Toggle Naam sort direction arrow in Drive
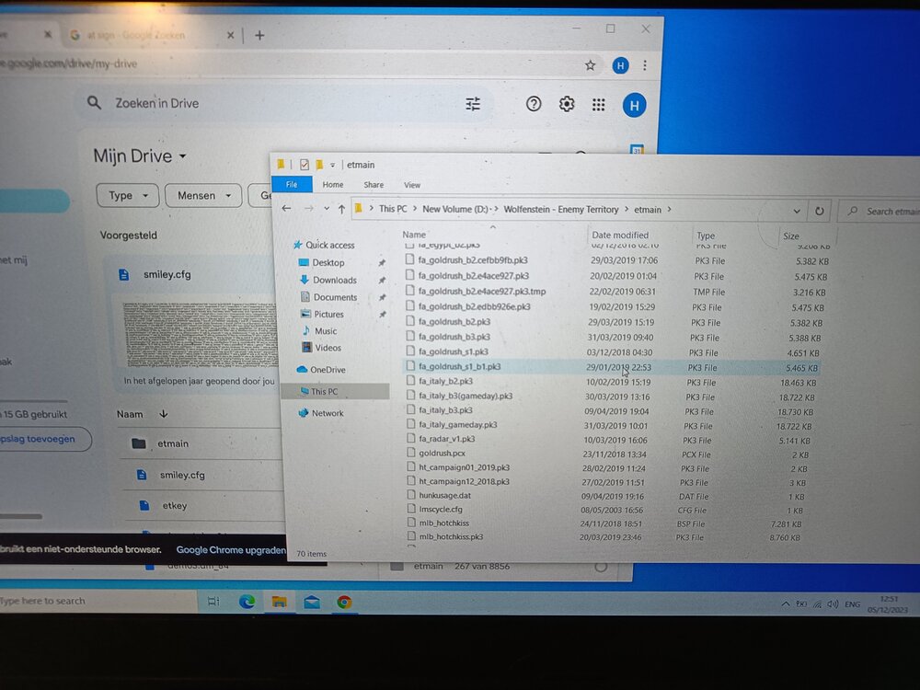920x690 pixels. click(x=164, y=414)
